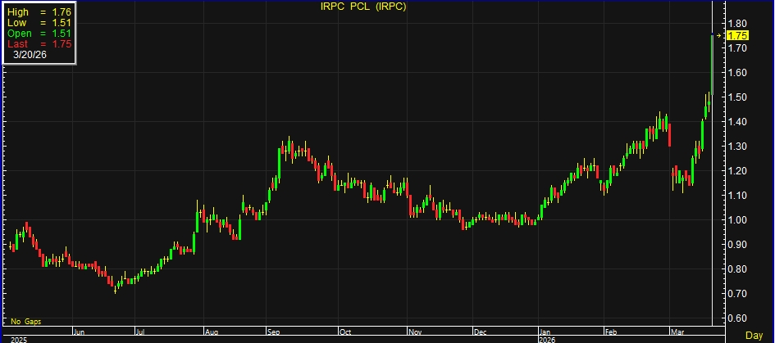This screenshot has height=343, width=775.
Task: Click the Open value in the info box
Action: [x=62, y=32]
